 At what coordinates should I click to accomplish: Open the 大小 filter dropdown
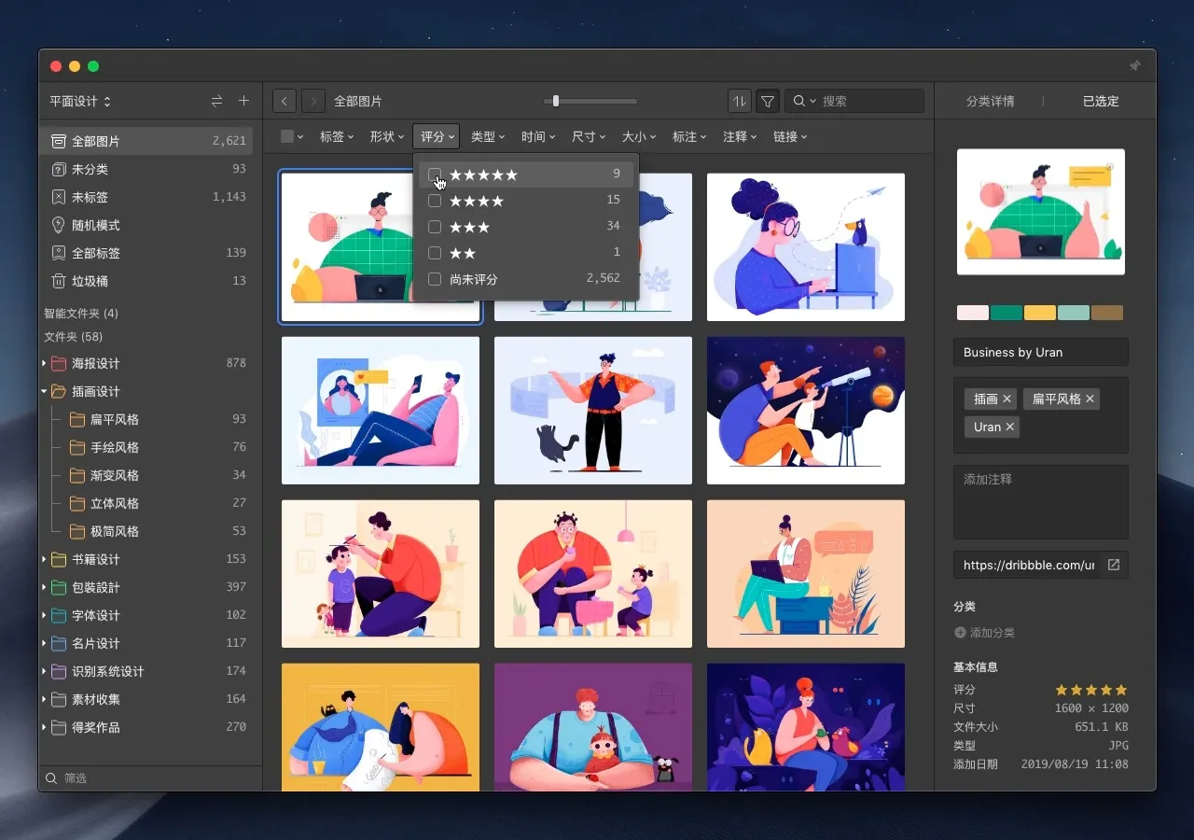pyautogui.click(x=639, y=136)
